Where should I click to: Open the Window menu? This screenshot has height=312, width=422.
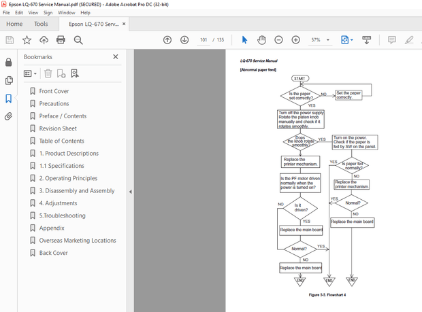(67, 13)
